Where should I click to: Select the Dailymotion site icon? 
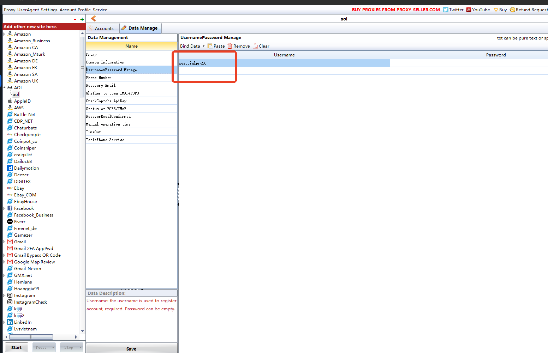10,168
